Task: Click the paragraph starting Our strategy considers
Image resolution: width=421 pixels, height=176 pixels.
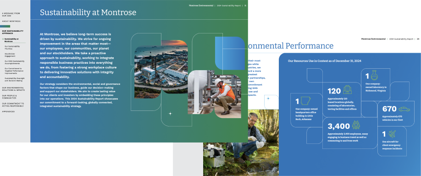Action: 80,95
